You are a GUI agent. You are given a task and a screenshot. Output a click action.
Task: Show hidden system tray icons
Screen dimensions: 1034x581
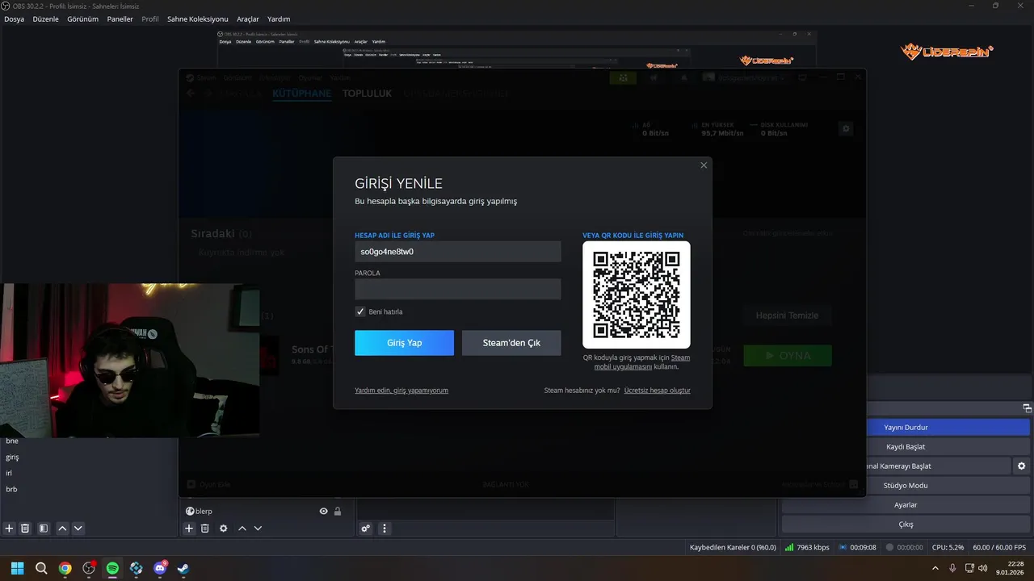(x=935, y=568)
